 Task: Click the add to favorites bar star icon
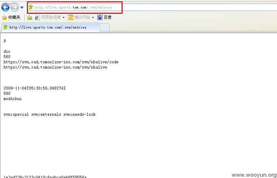(x=30, y=17)
